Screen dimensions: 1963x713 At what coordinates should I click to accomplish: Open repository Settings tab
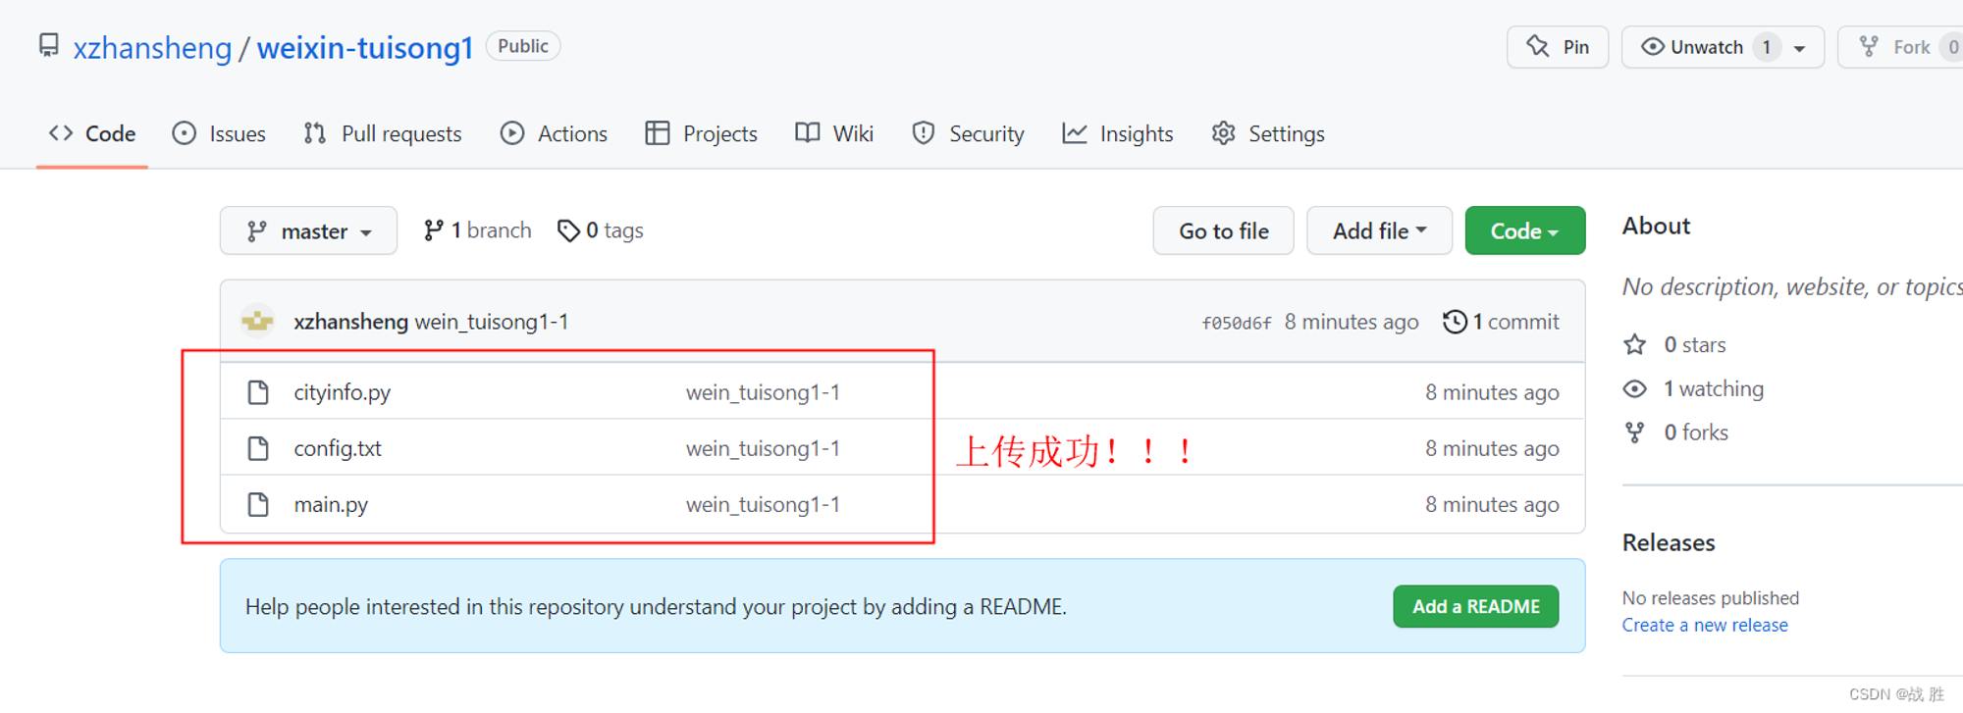pyautogui.click(x=1268, y=133)
